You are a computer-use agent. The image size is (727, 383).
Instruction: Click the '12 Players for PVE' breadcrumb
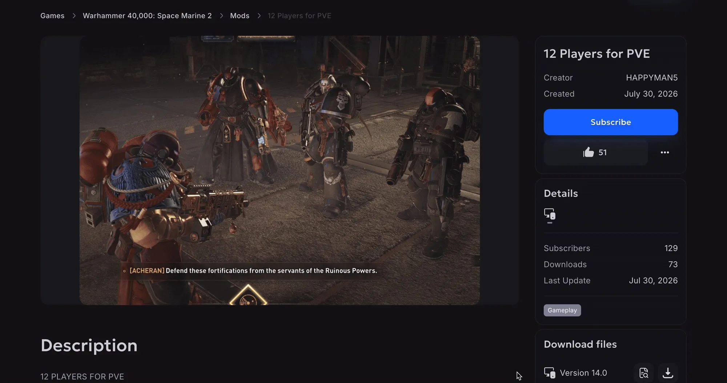pyautogui.click(x=300, y=16)
